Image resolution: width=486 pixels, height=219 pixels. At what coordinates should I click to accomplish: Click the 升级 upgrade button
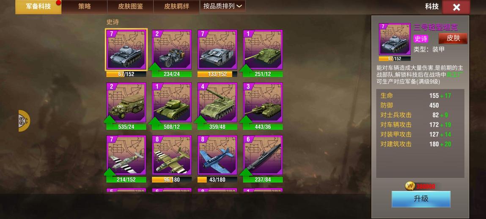(421, 199)
